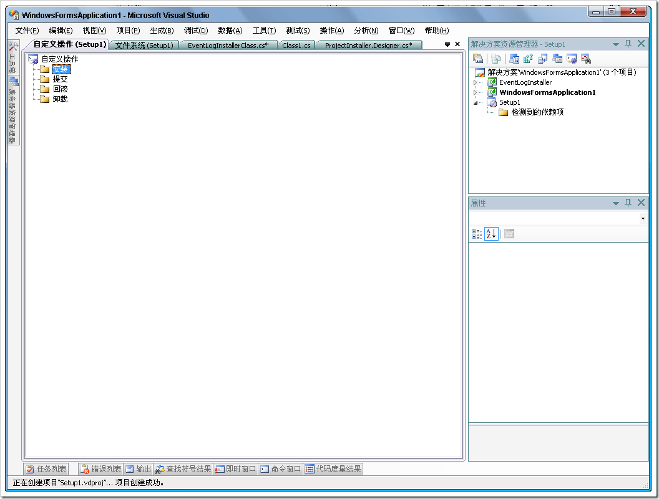This screenshot has width=659, height=499.
Task: Collapse the Setup1 project node
Action: coord(476,103)
